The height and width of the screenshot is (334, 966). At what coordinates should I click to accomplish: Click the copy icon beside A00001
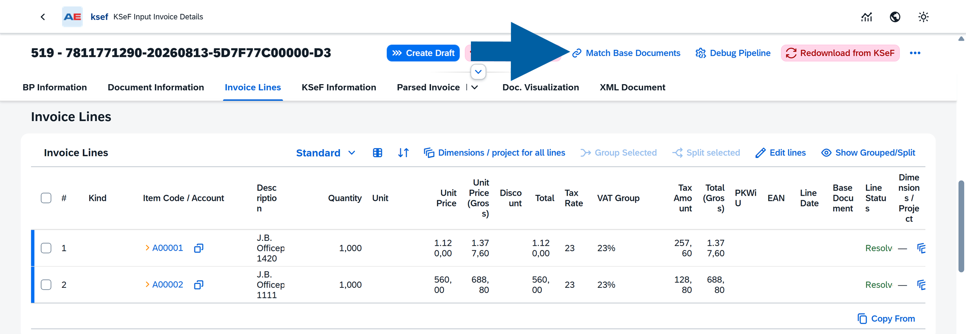[x=199, y=248]
